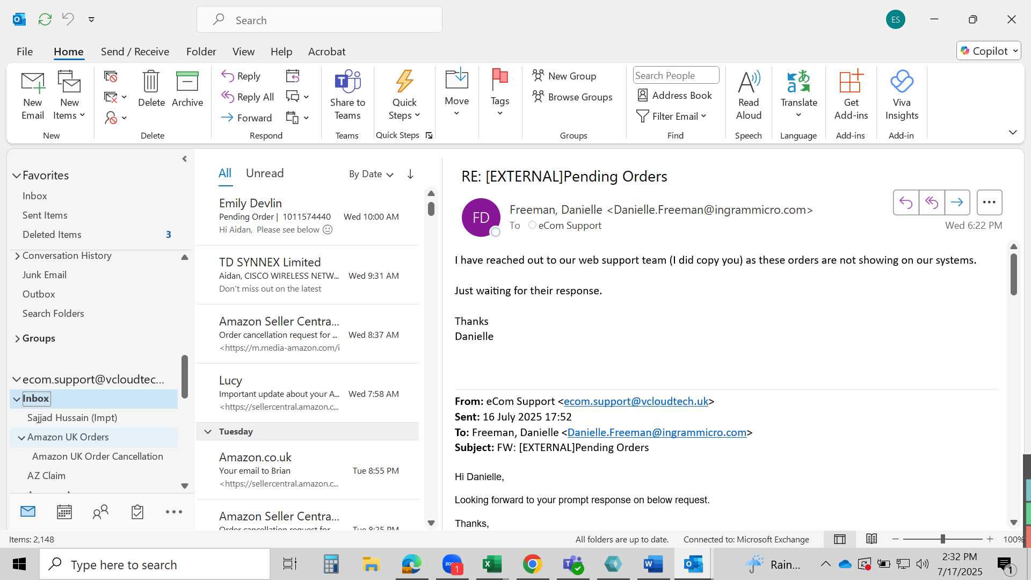Expand the Groups section
This screenshot has width=1031, height=580.
[x=17, y=338]
